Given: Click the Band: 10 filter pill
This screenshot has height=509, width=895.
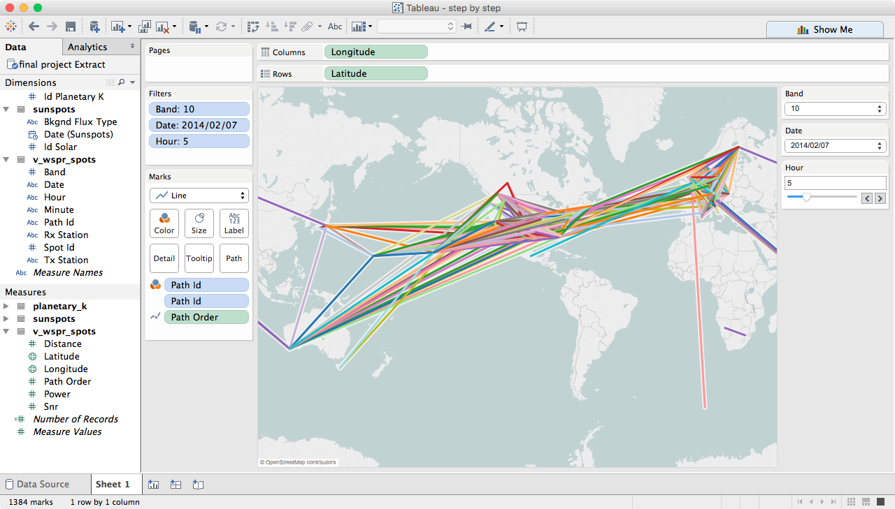Looking at the screenshot, I should [x=199, y=109].
